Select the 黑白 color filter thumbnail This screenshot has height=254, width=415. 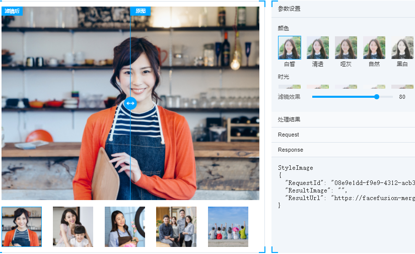pos(402,48)
